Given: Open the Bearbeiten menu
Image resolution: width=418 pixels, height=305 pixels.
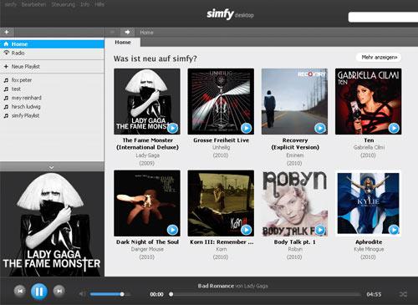Looking at the screenshot, I should point(33,4).
